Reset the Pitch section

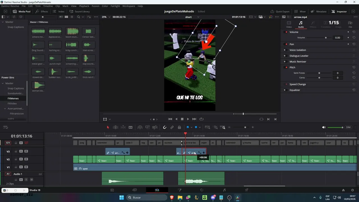point(354,67)
